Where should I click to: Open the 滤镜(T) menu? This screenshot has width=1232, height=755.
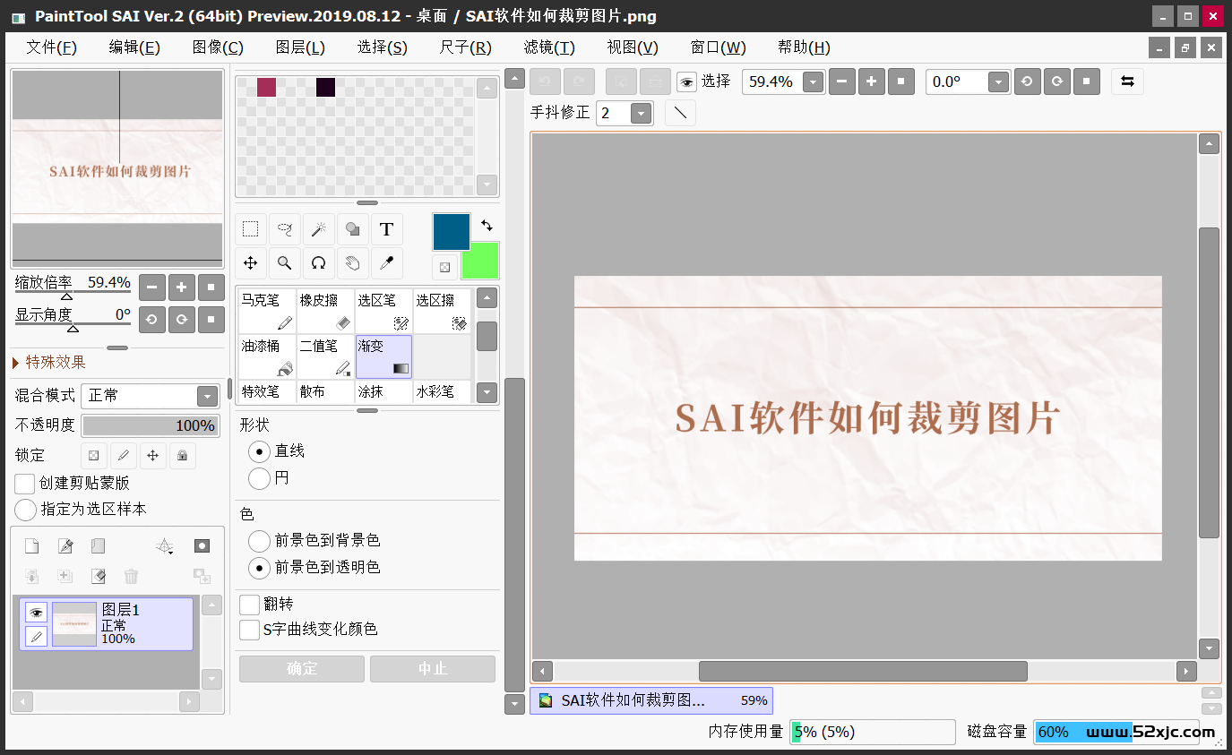point(549,47)
